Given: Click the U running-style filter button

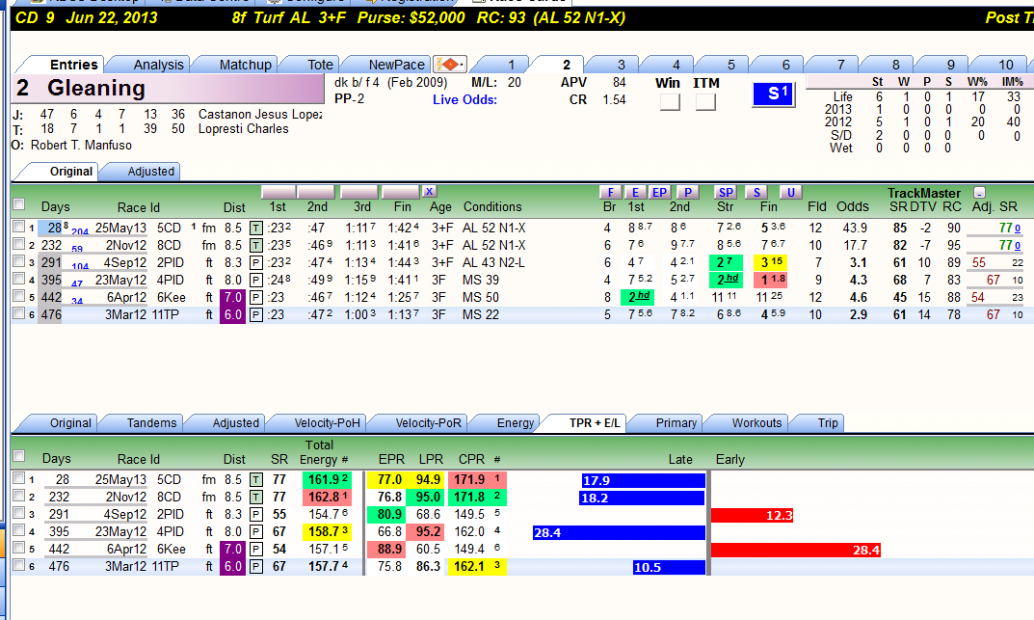Looking at the screenshot, I should (790, 192).
